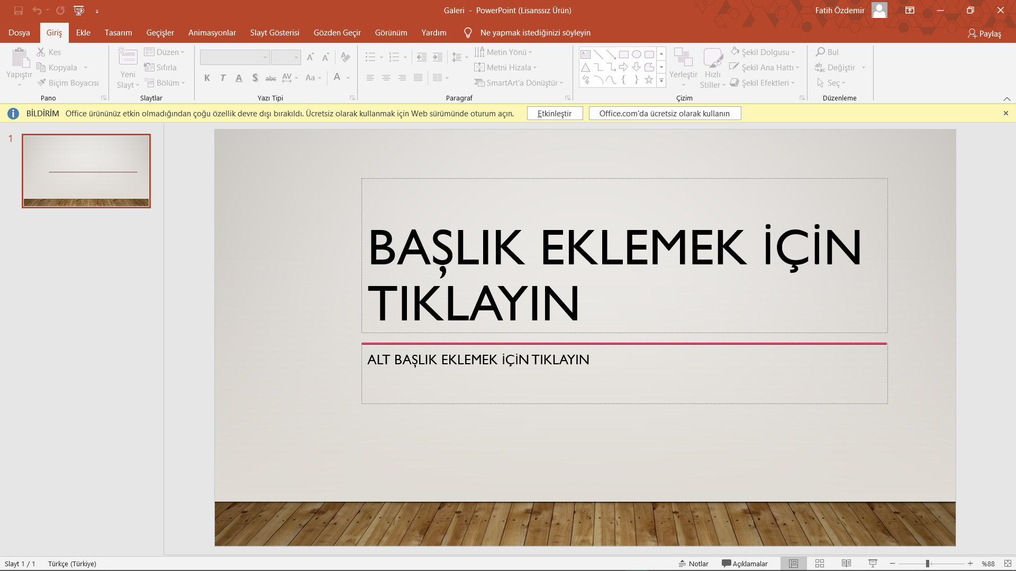Screen dimensions: 1016x571
Task: Select the oval shape in shapes gallery
Action: (637, 54)
